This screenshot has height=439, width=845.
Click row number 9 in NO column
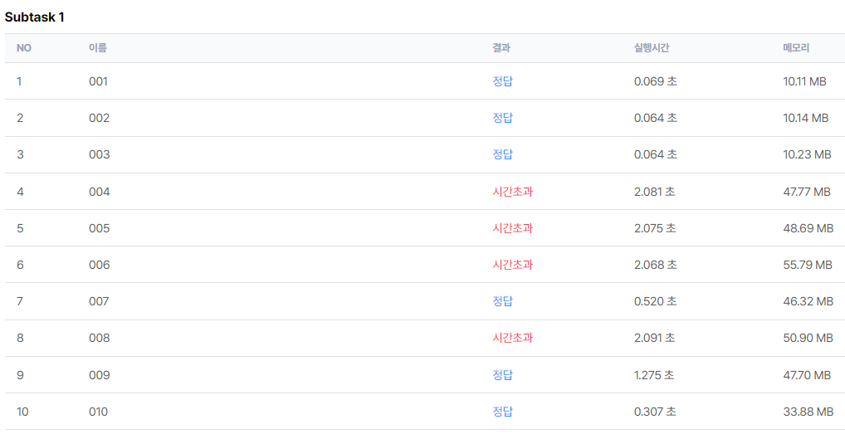click(20, 375)
